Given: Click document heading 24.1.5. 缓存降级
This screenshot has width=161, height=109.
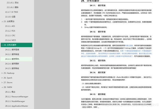Looking at the screenshot, I should 98,94.
